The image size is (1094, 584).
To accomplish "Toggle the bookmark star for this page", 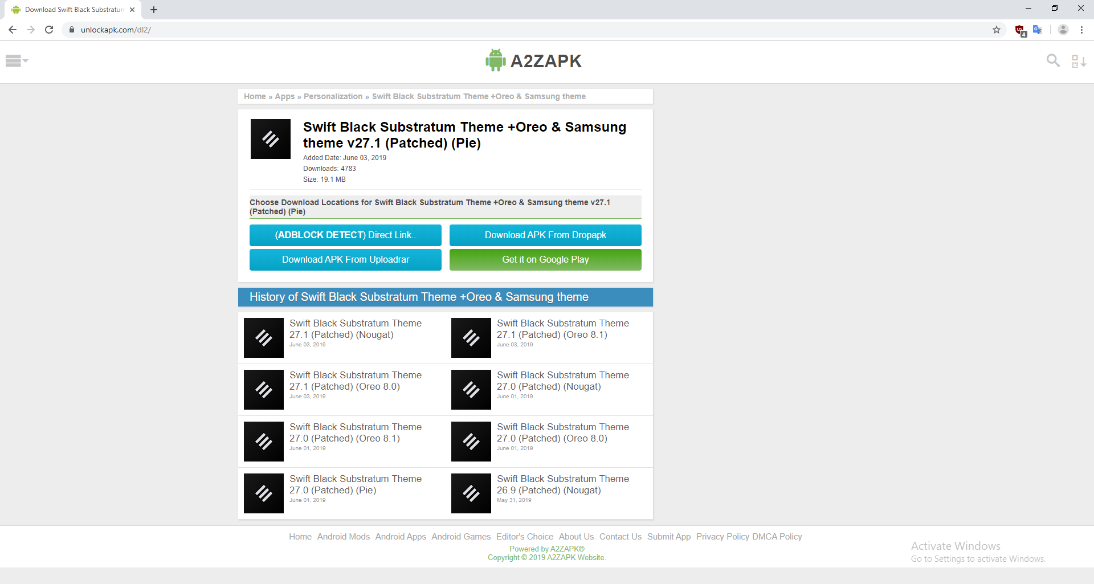I will pyautogui.click(x=997, y=30).
